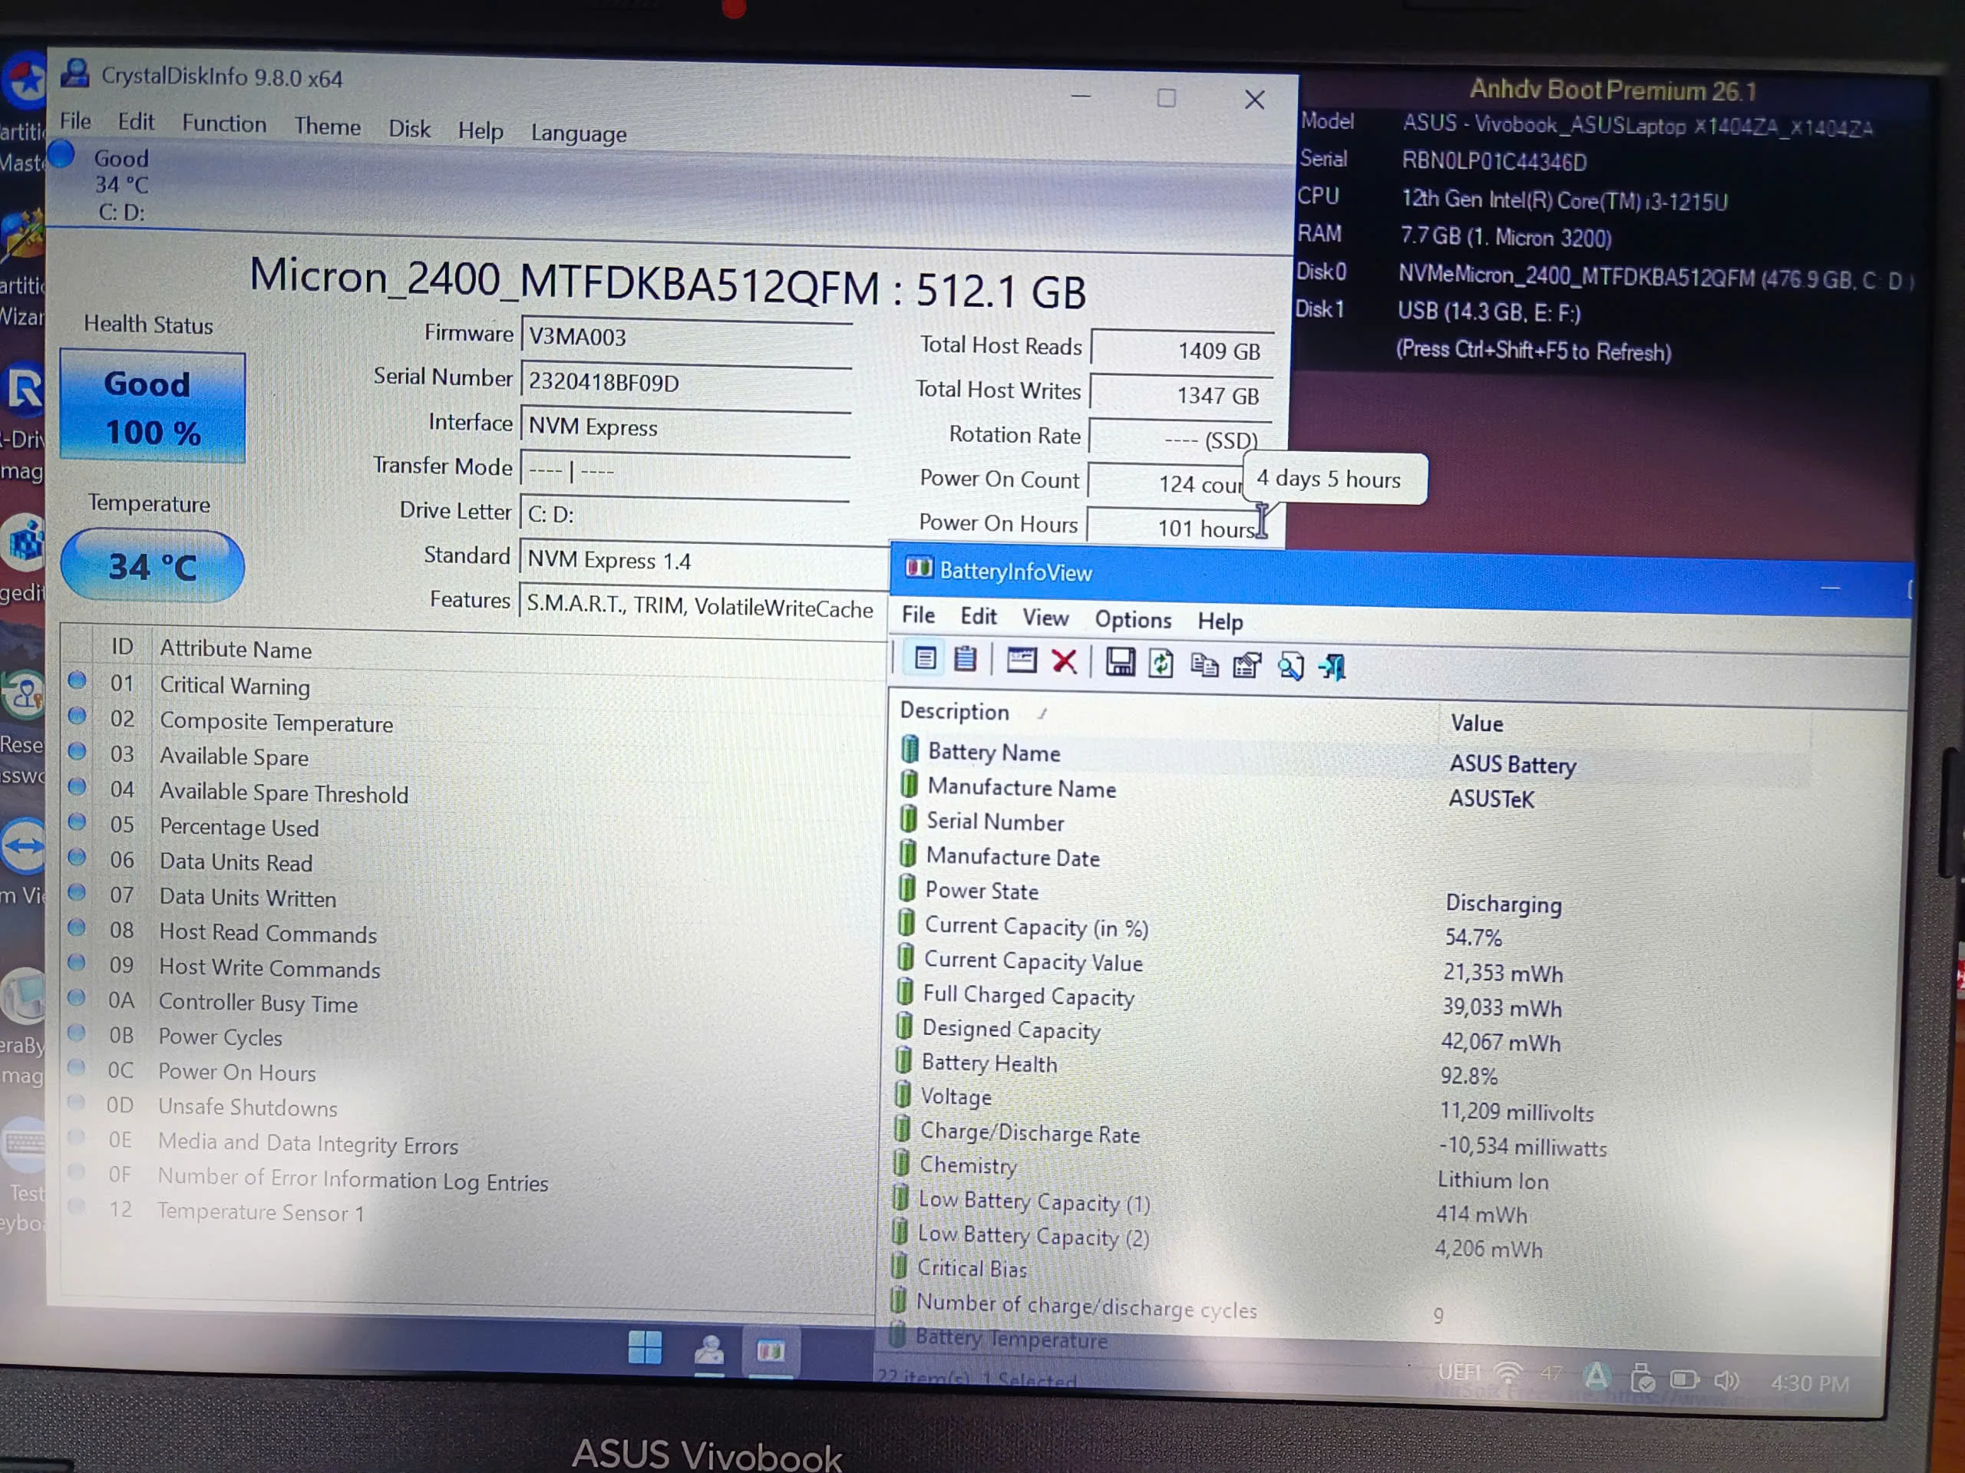Click the blue status dot for Percentage Used
Screen dimensions: 1965x1473
coord(78,822)
